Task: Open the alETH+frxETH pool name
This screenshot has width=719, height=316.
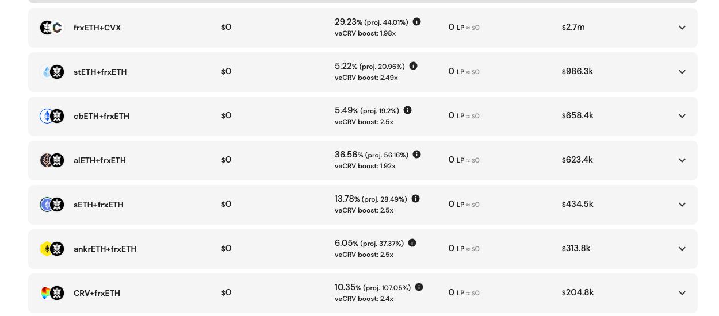Action: tap(100, 160)
